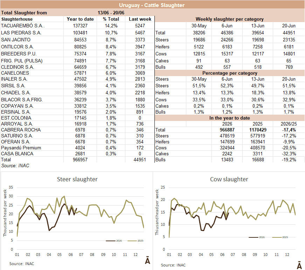The width and height of the screenshot is (305, 270).
Task: Click the Cow slaughter chart title
Action: click(x=229, y=179)
